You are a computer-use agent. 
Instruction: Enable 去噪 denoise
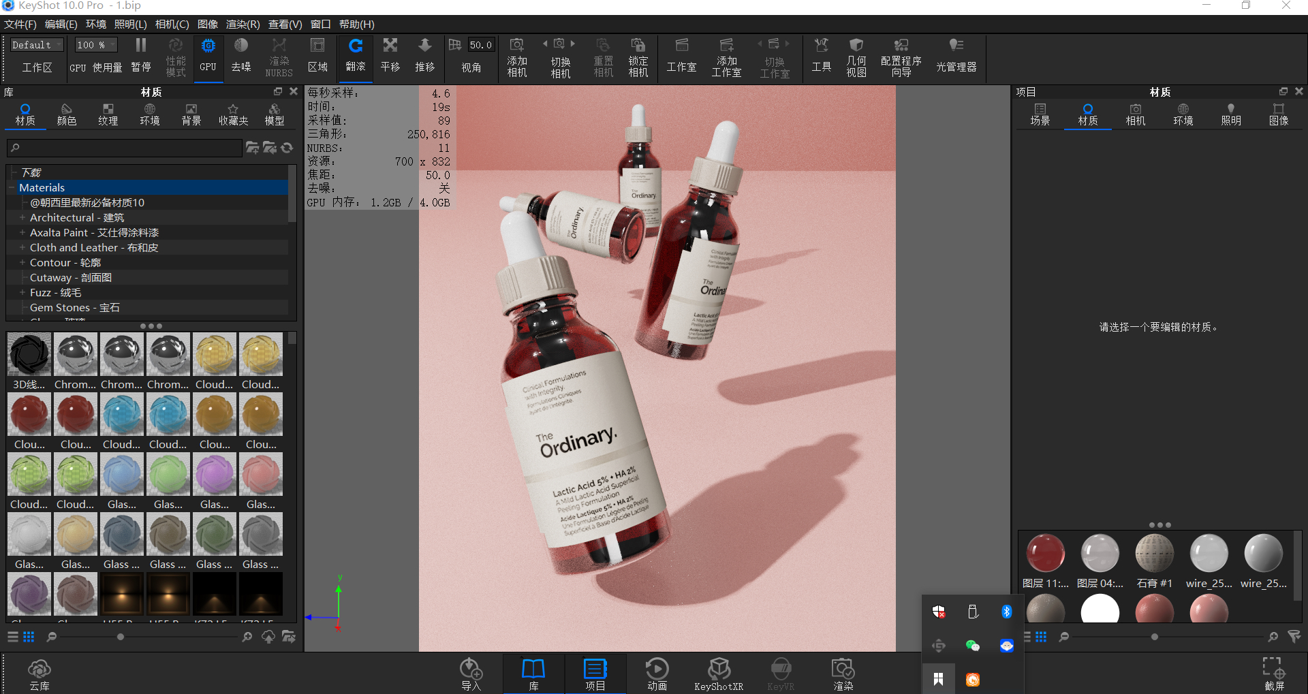point(240,58)
